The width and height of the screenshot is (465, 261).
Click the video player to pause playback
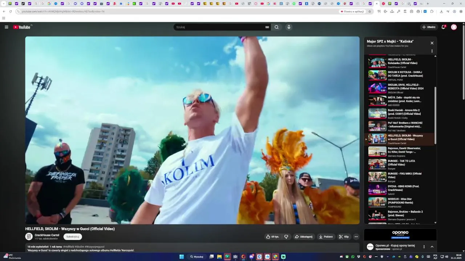192,130
